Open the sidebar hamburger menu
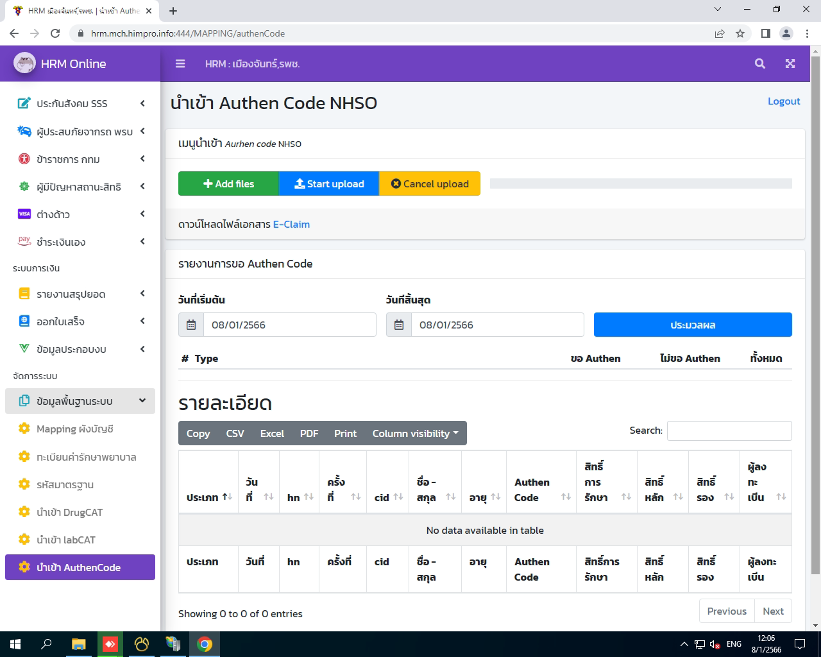 [180, 64]
